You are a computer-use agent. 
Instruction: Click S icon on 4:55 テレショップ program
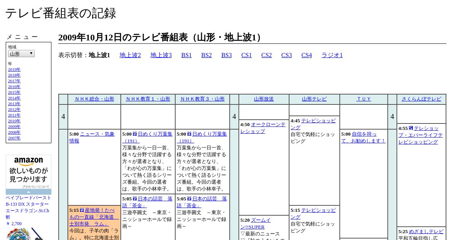point(411,128)
